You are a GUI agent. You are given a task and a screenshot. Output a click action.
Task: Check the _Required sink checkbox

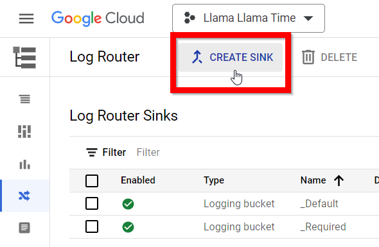point(92,226)
